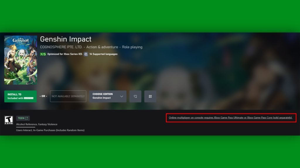Click the Xbox Series X|S green logo icon

43,54
